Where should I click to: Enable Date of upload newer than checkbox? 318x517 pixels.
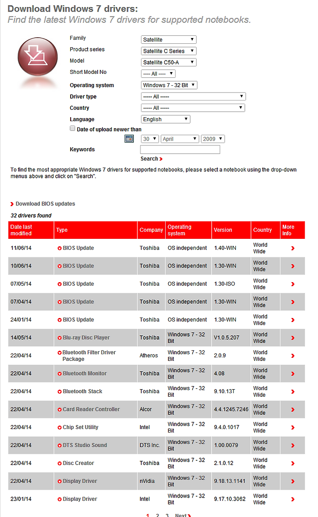coord(72,129)
